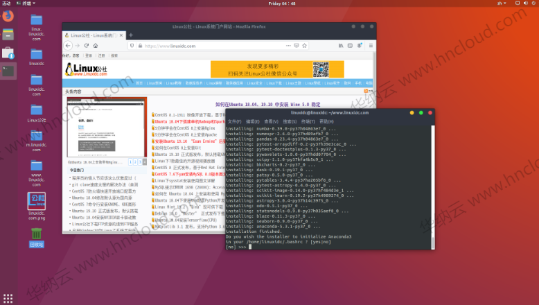Screen dimensions: 539x305
Task: Select the linuxidc.com desktop folder
Action: point(37,85)
